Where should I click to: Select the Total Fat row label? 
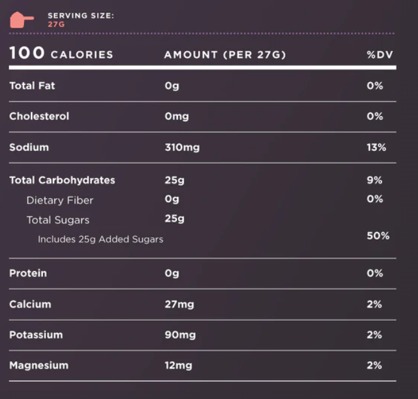(32, 86)
